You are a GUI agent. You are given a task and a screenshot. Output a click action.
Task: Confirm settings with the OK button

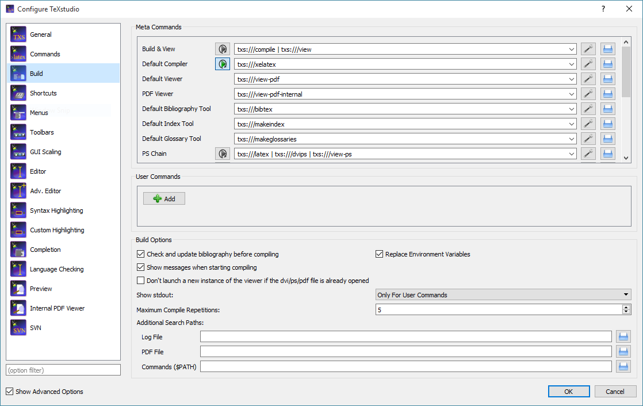(569, 392)
